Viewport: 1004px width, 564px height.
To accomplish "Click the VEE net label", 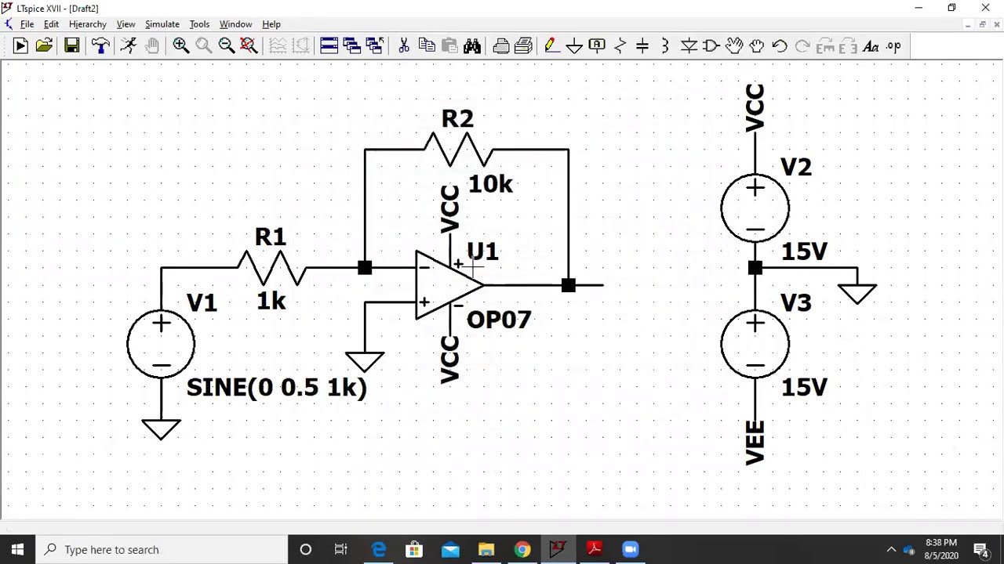I will [x=755, y=443].
